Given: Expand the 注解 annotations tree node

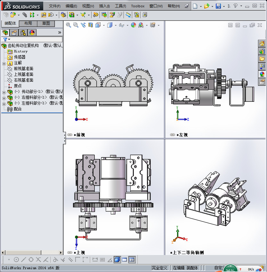Looking at the screenshot, I should tap(4, 64).
